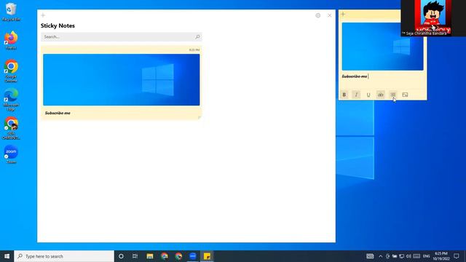Open the Zoom desktop shortcut
Image resolution: width=466 pixels, height=262 pixels.
11,154
